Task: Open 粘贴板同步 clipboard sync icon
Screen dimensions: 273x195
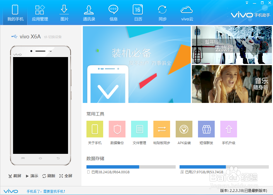Action: [x=161, y=129]
